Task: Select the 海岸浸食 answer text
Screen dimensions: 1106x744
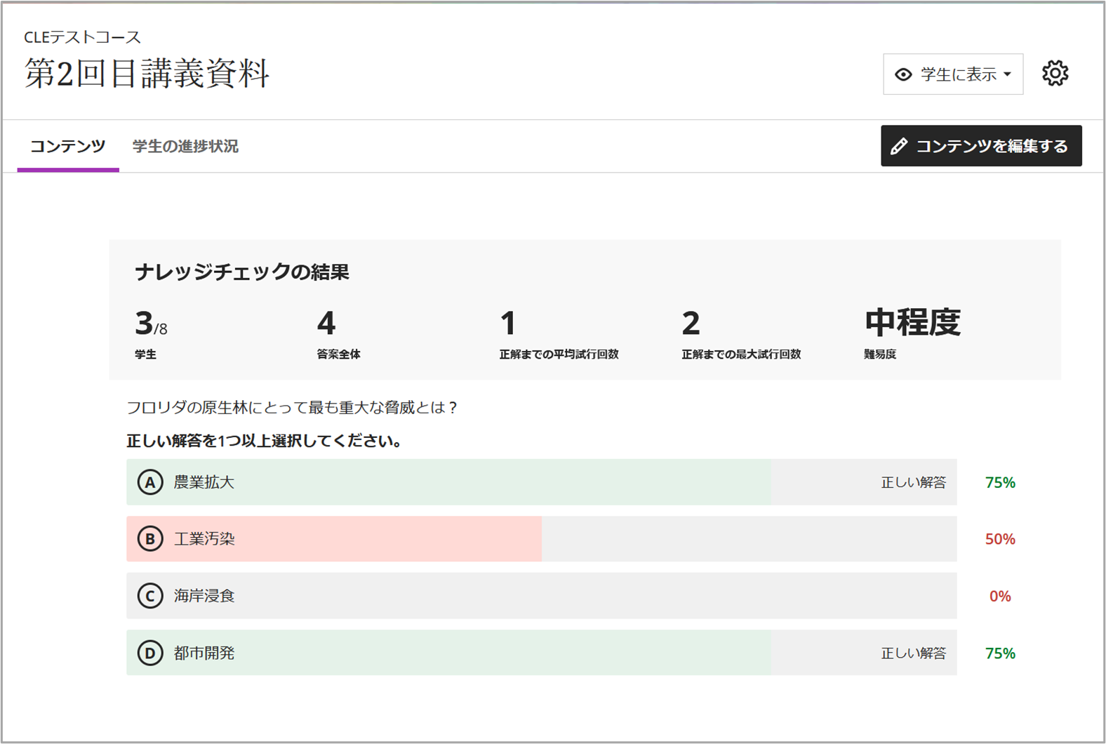Action: [x=204, y=596]
